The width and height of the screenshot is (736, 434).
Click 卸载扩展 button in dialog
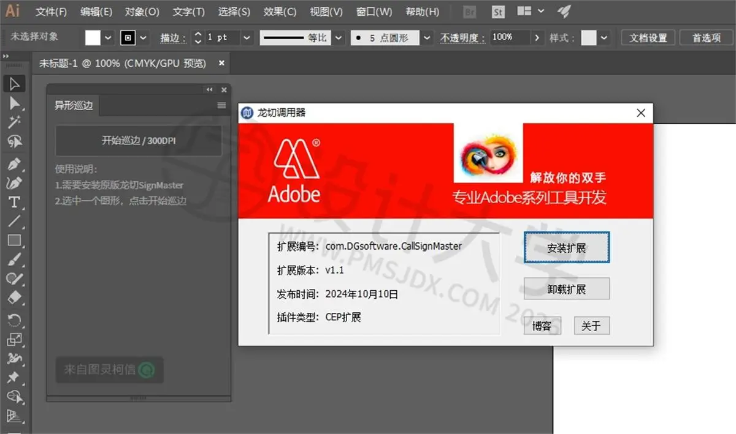[x=567, y=289]
